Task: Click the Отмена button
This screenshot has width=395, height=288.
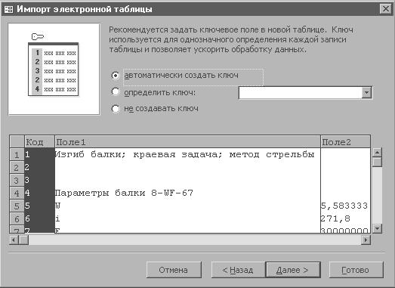Action: pyautogui.click(x=174, y=270)
